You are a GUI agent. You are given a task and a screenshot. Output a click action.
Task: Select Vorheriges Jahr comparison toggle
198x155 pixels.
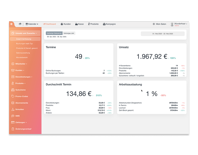tap(69, 33)
